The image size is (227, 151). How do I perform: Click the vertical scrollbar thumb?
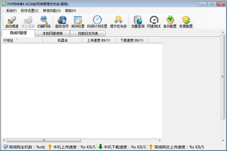click(223, 77)
